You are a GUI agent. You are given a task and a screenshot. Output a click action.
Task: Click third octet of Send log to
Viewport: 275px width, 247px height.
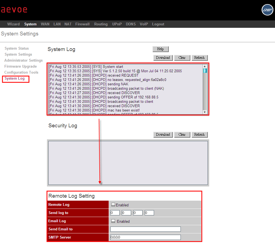pyautogui.click(x=138, y=213)
